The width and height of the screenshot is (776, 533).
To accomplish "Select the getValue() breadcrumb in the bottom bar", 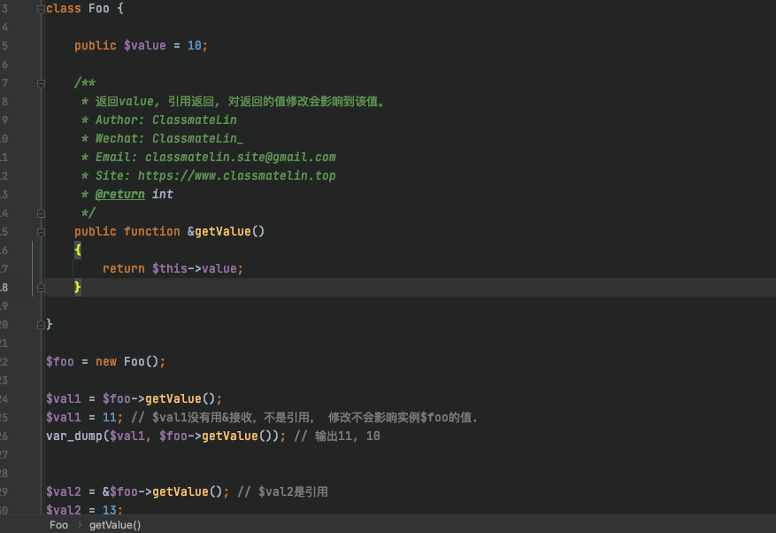I will tap(115, 525).
